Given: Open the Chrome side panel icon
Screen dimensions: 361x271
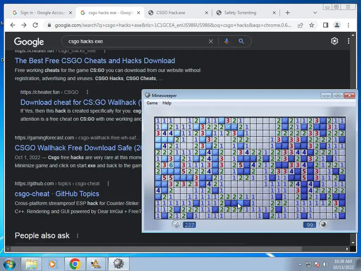Looking at the screenshot, I should tap(325, 25).
